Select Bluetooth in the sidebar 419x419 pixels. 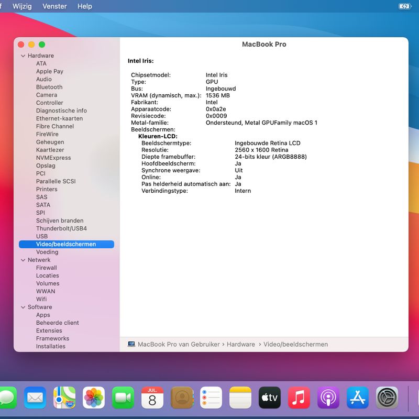[x=49, y=87]
